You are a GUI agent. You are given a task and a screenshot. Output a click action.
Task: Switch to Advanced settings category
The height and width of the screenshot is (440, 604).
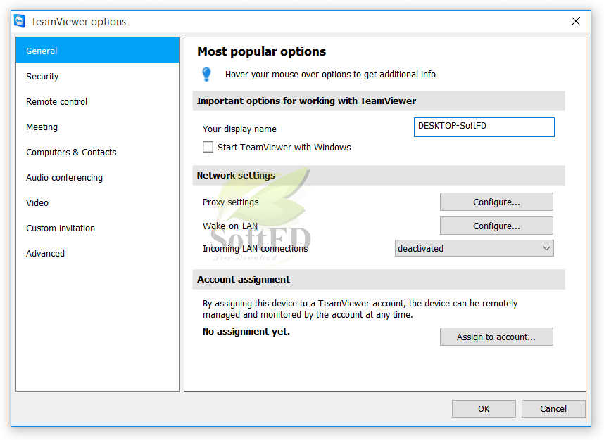pos(97,254)
